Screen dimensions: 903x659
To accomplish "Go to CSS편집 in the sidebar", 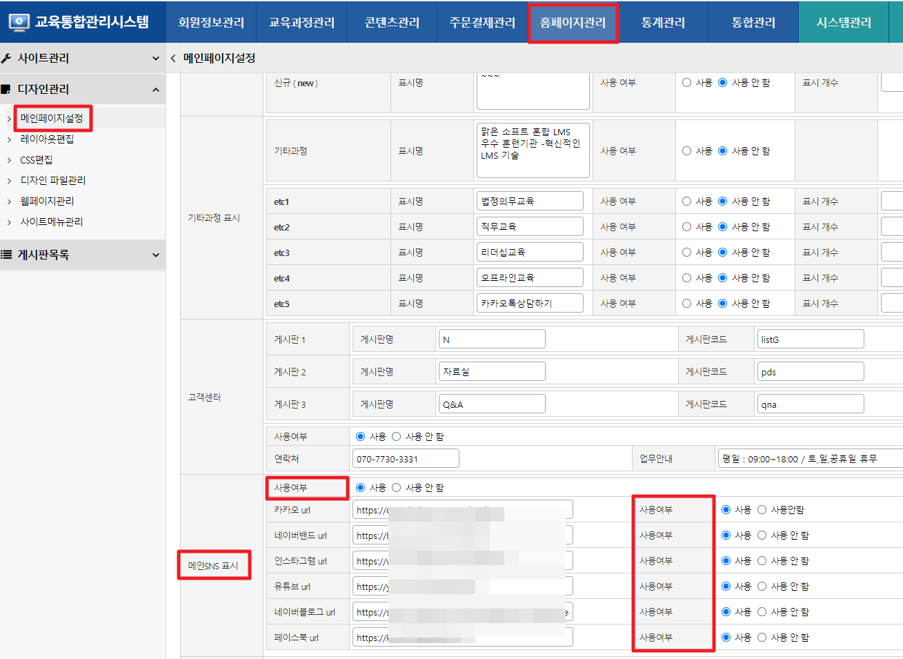I will tap(36, 159).
